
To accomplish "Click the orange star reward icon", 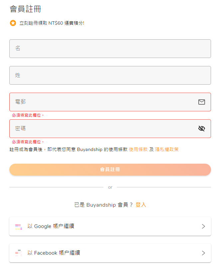I will [13, 23].
